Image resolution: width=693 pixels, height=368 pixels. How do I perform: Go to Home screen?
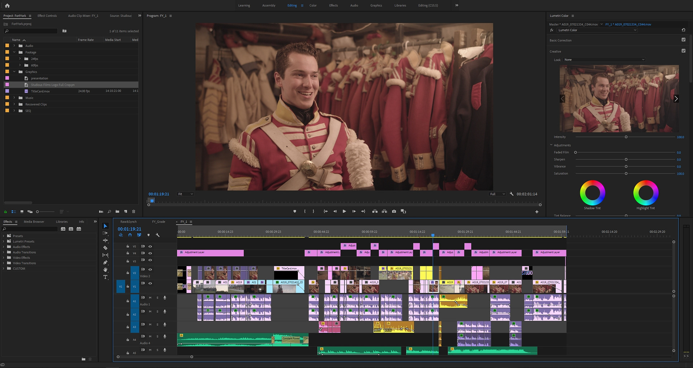tap(7, 5)
